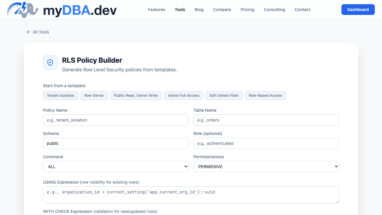The width and height of the screenshot is (382, 215).
Task: Open the Command dropdown
Action: click(x=116, y=167)
